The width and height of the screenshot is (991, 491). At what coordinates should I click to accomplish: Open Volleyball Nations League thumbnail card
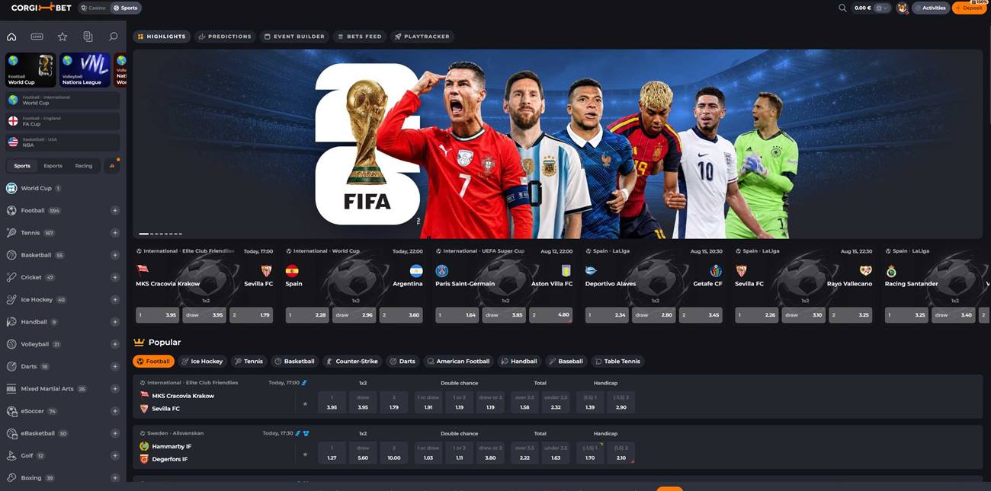click(85, 70)
